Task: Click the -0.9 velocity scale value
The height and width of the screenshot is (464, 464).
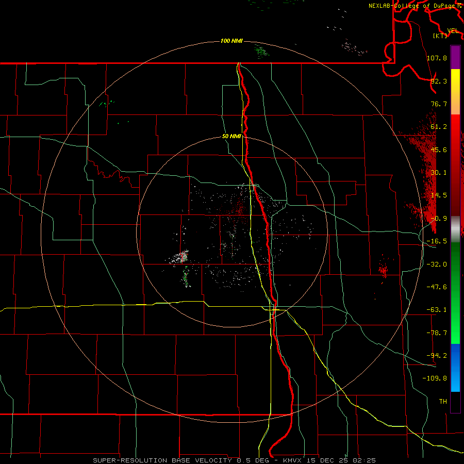Action: click(x=439, y=219)
